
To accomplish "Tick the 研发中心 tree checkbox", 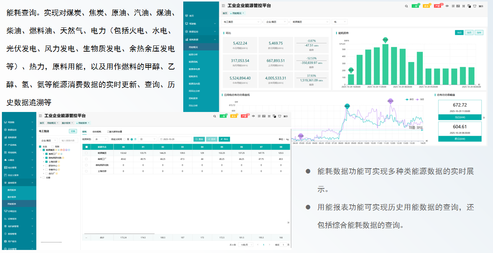I will point(46,165).
